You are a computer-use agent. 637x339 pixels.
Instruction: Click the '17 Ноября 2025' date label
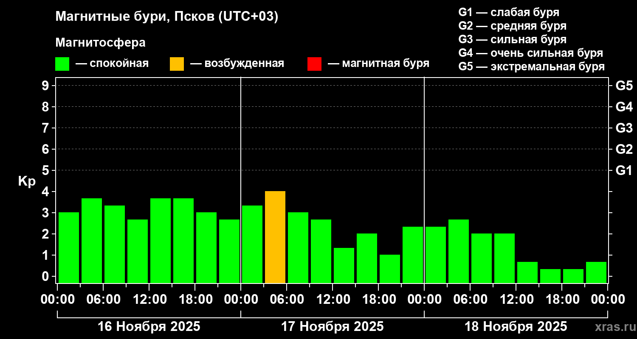[333, 327]
